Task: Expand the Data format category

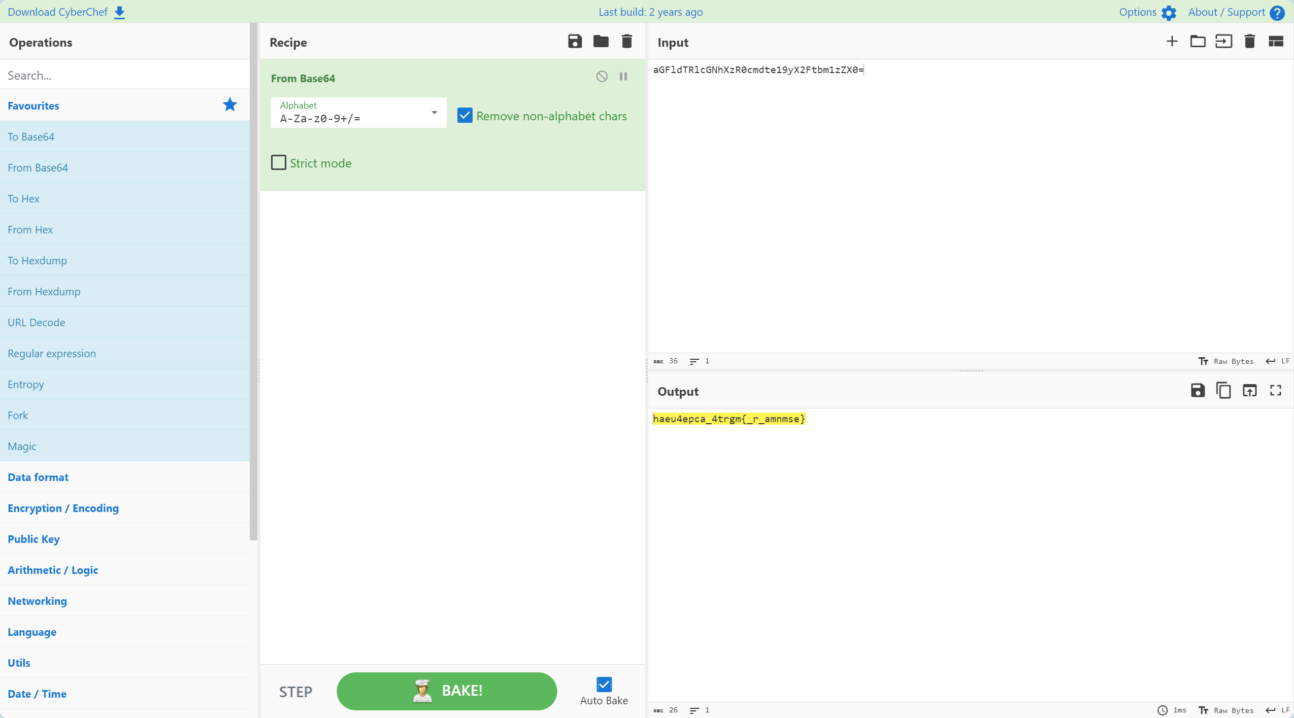Action: [38, 477]
